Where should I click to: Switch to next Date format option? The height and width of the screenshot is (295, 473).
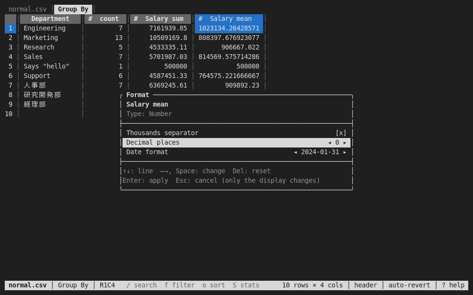[x=345, y=152]
